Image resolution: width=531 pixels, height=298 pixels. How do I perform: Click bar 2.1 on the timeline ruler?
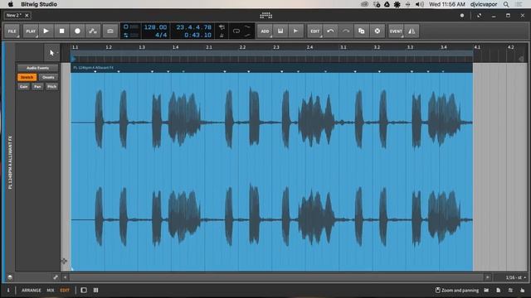tap(209, 47)
